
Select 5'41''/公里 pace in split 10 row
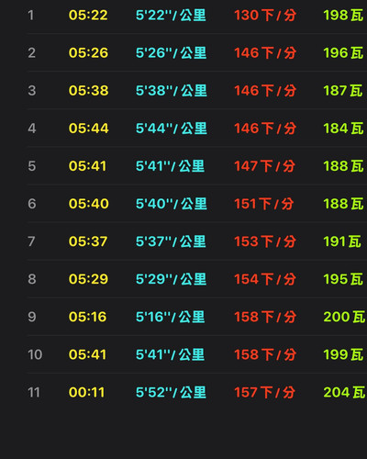(170, 354)
